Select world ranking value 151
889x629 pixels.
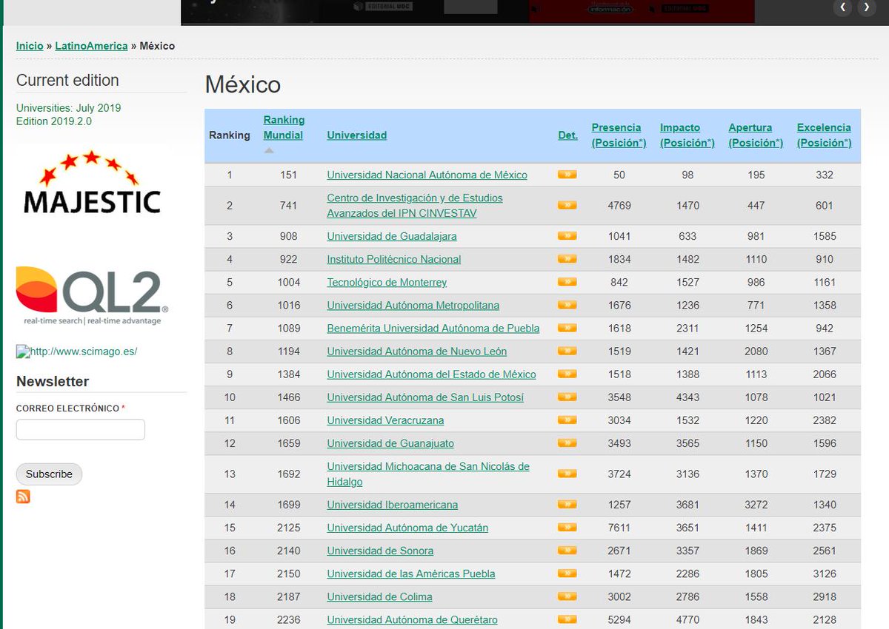click(x=289, y=175)
